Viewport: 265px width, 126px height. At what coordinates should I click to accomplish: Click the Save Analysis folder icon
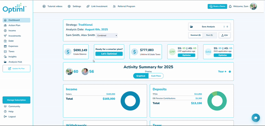tap(191, 27)
